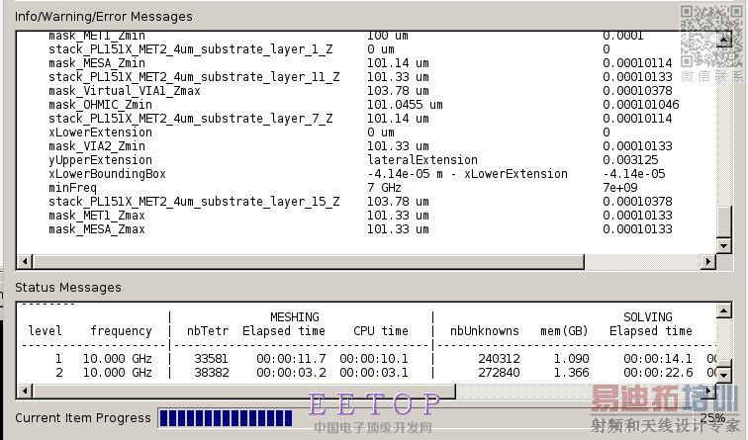Click the 0.003125 evaluated value

(x=630, y=160)
